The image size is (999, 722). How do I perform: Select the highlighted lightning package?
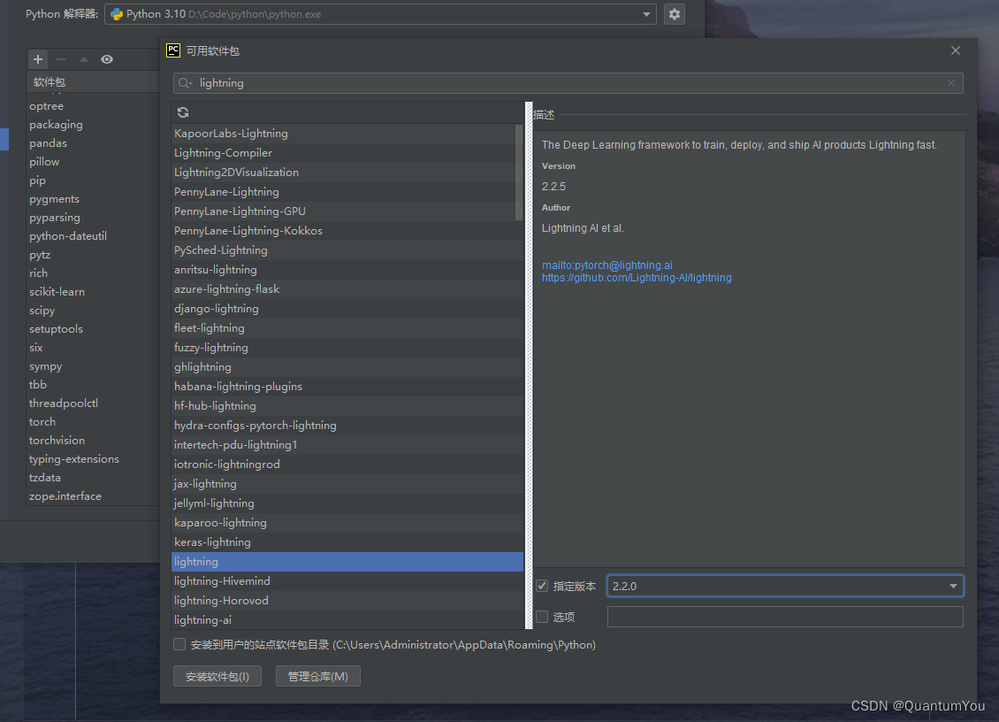[x=347, y=561]
